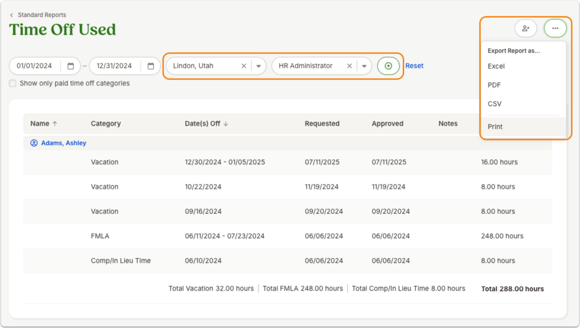The height and width of the screenshot is (328, 580).
Task: Click Total Comp/In Lieu Time 8.00 hours
Action: coord(408,289)
